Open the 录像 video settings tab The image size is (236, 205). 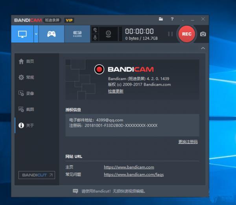pyautogui.click(x=26, y=93)
